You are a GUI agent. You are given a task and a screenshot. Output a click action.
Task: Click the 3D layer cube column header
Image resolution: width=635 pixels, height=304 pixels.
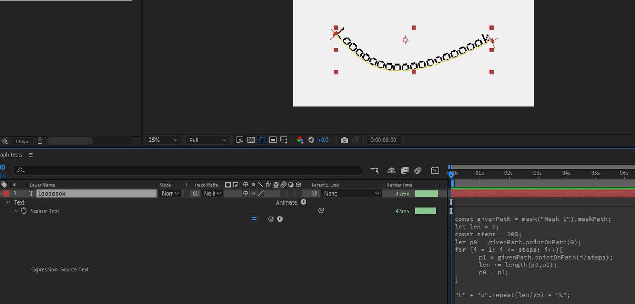click(299, 185)
